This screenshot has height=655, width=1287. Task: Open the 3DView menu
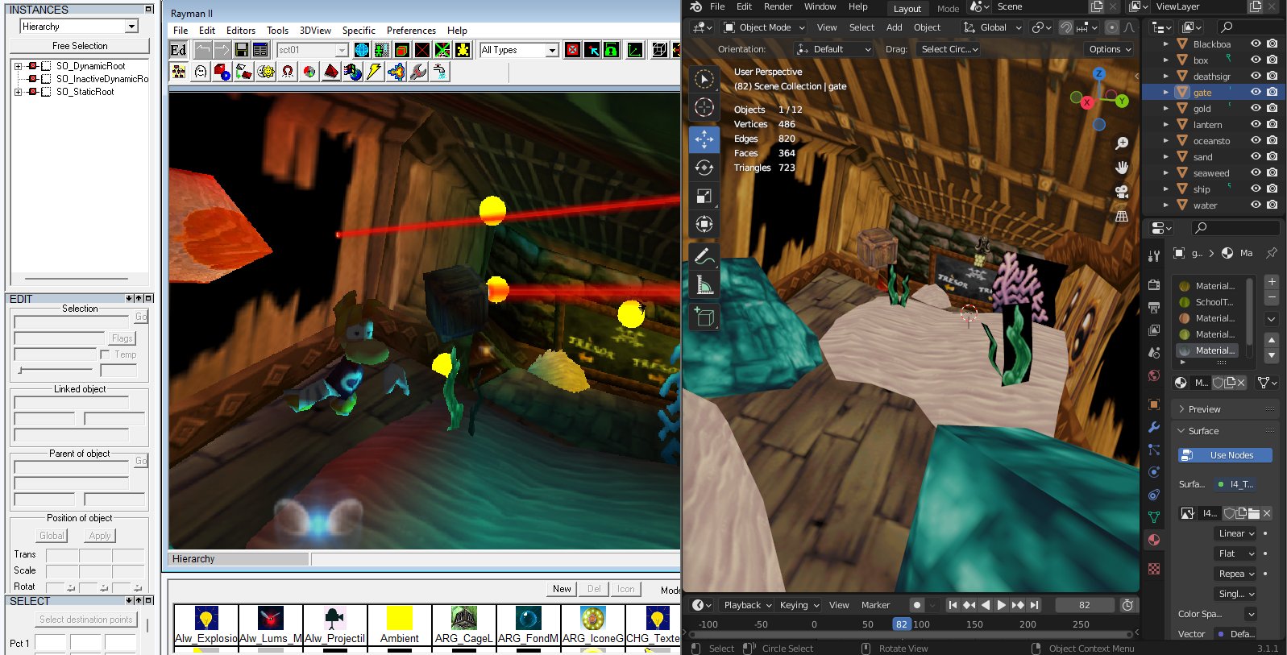315,31
